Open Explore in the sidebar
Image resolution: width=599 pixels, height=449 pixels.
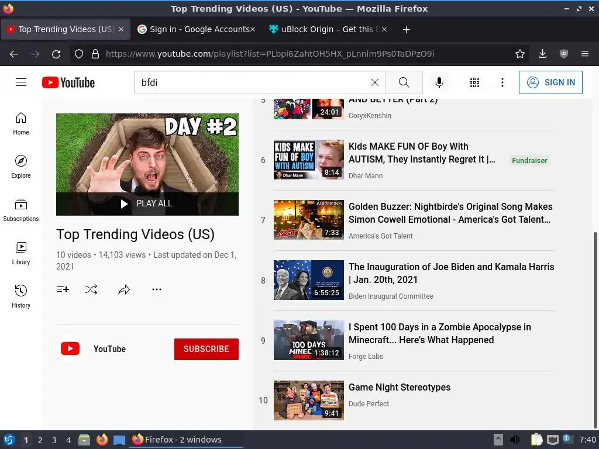tap(21, 167)
